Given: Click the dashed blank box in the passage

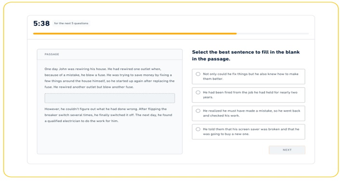Looking at the screenshot, I should [109, 98].
